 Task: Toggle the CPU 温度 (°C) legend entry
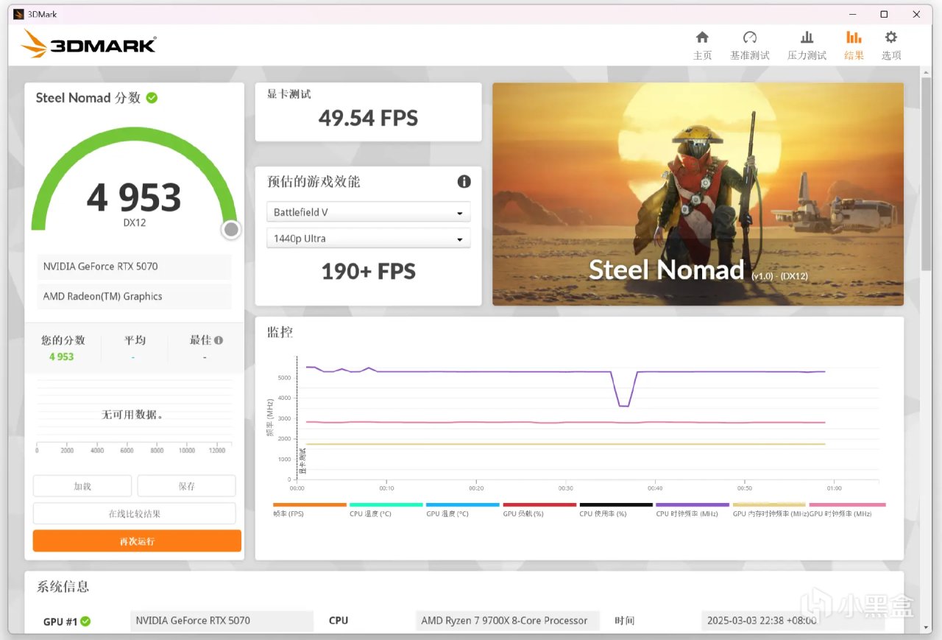point(386,510)
